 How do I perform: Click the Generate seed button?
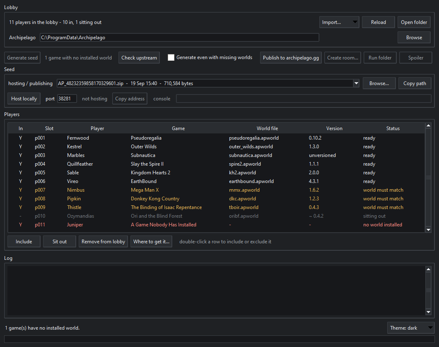pos(22,58)
